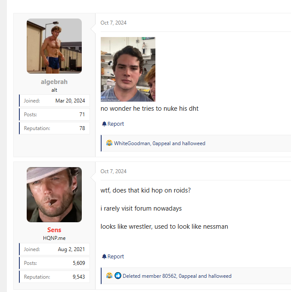Open algebrah's avatar image

pyautogui.click(x=54, y=46)
